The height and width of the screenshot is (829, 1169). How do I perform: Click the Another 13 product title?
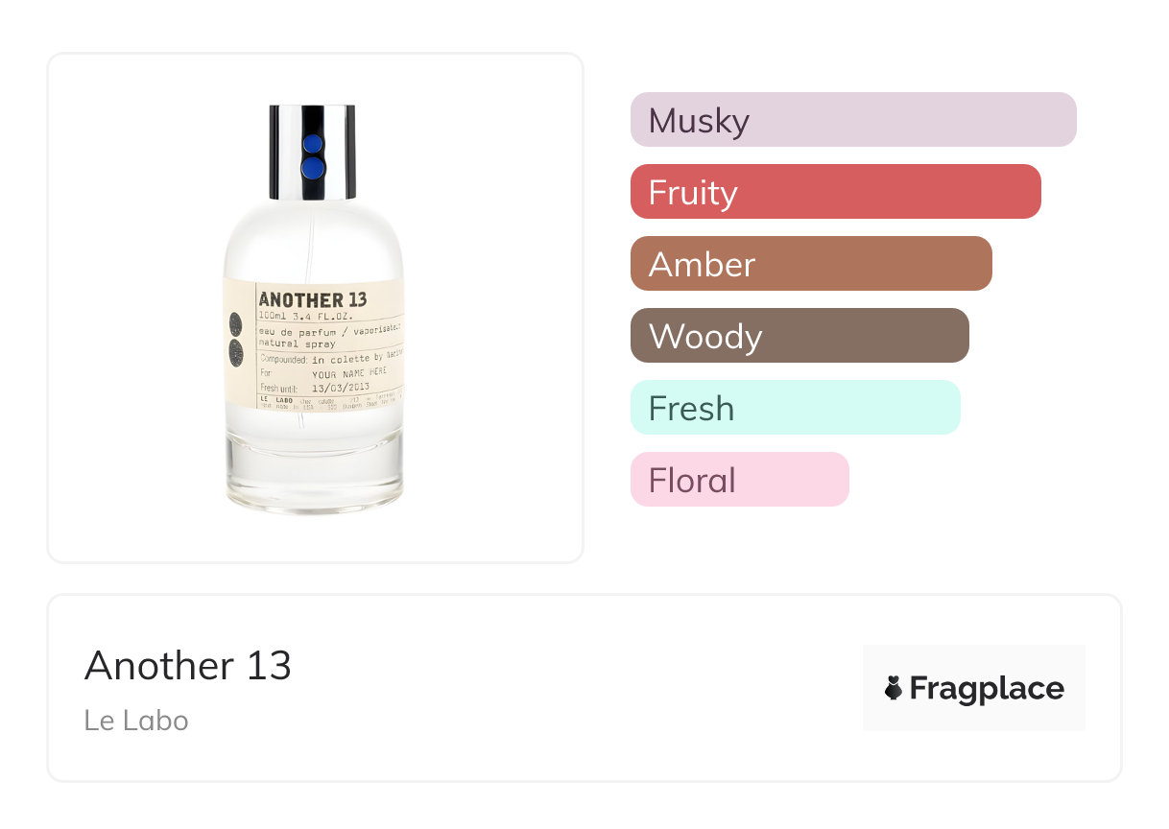(x=188, y=666)
